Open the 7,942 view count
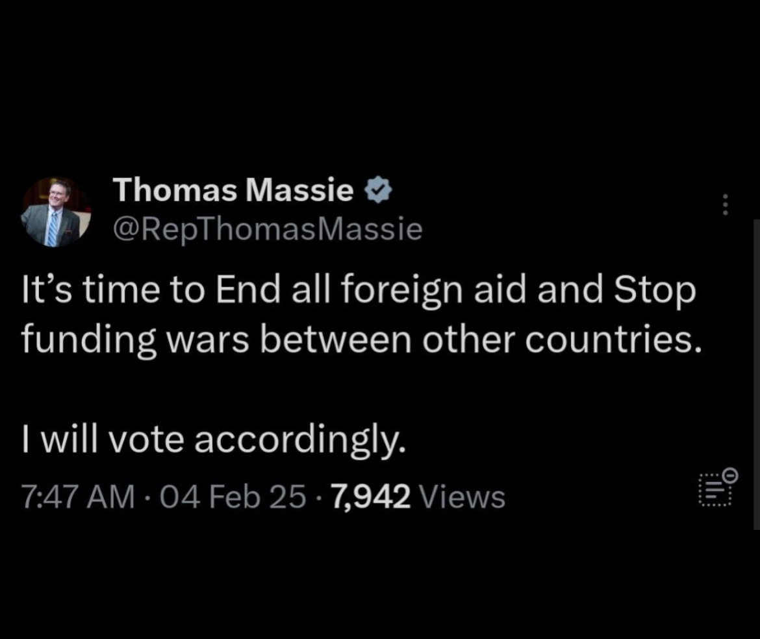 pos(370,497)
